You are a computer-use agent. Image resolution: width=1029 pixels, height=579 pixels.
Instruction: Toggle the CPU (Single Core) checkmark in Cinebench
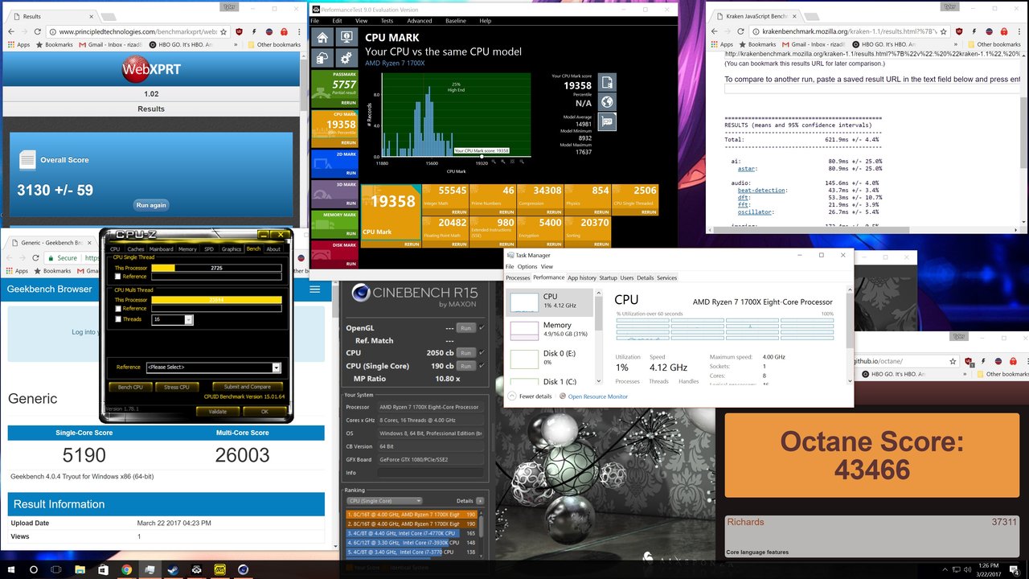click(x=482, y=366)
